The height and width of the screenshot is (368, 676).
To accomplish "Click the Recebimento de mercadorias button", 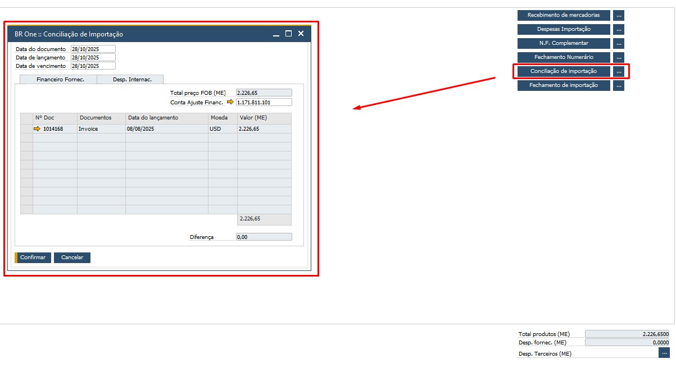I will (564, 15).
